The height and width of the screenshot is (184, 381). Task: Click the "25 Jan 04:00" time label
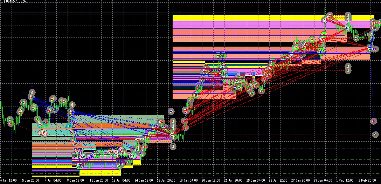click(256, 180)
